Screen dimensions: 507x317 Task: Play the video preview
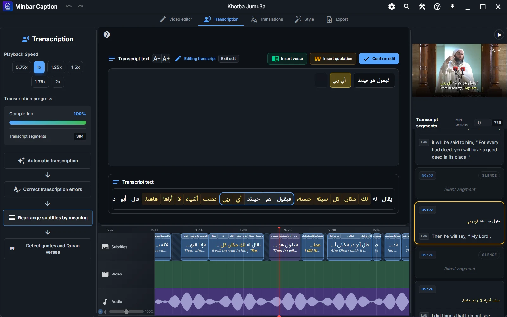tap(499, 35)
